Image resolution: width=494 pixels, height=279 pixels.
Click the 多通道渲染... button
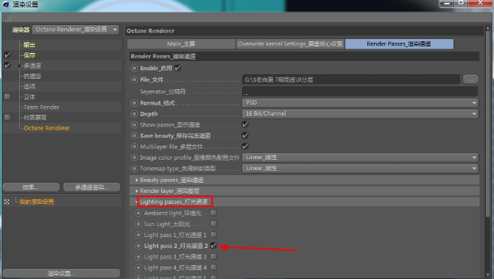click(92, 188)
